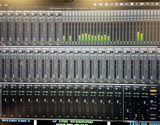Click the FX Return knob
Viewport: 160px width, 125px height.
point(152,102)
